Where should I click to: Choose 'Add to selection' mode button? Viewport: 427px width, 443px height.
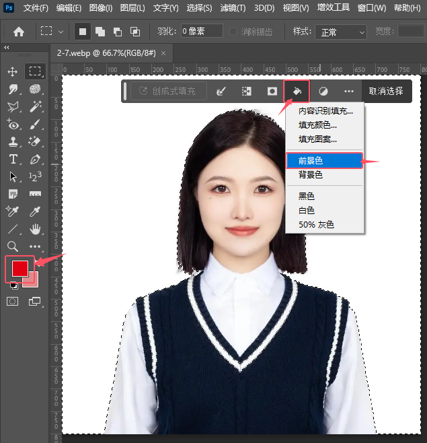click(100, 32)
